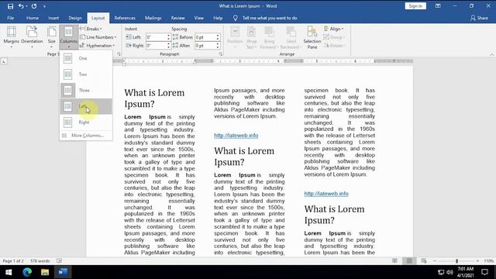Switch to the Home tab
Viewport: 496px width, 279px height.
coord(33,18)
